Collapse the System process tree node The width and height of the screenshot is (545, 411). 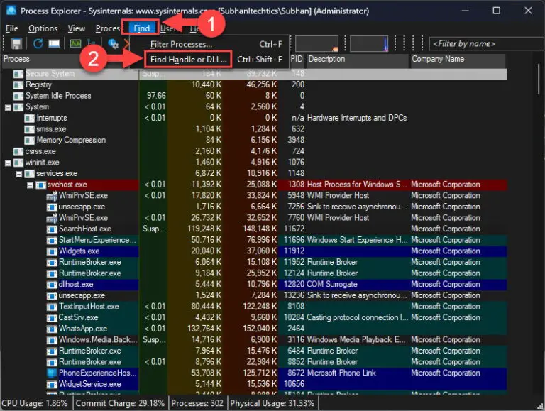click(8, 107)
